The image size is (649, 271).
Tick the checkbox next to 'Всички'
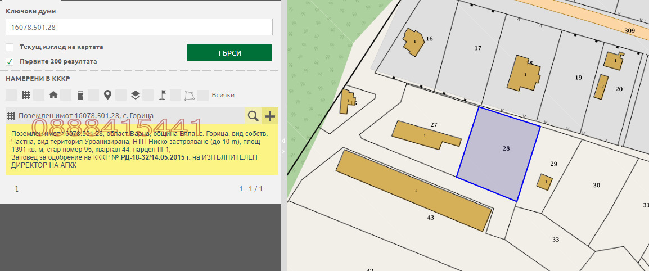click(203, 95)
